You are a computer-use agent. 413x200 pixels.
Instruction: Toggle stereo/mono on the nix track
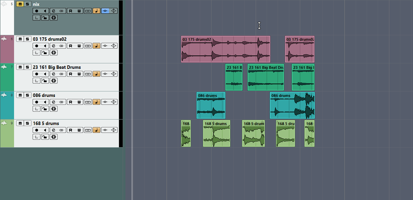point(61,11)
